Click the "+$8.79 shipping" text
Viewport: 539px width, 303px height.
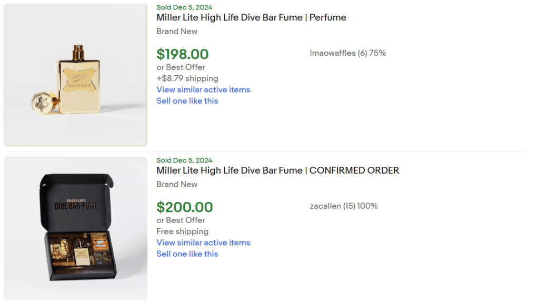tap(187, 78)
